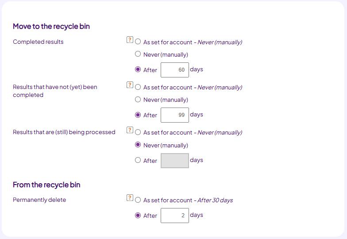Select 'After' days option for Completed results
This screenshot has height=239, width=347.
point(138,69)
